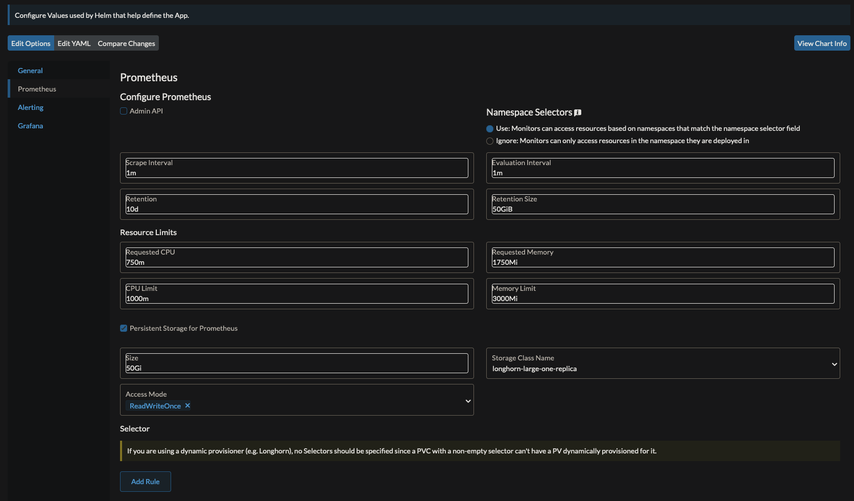This screenshot has height=501, width=854.
Task: Open the Grafana configuration section
Action: point(30,125)
